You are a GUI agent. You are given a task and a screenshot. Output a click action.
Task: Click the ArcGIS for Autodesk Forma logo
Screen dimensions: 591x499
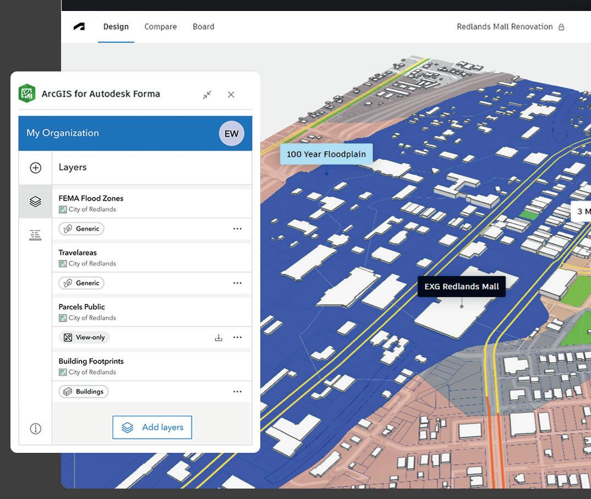pos(27,93)
